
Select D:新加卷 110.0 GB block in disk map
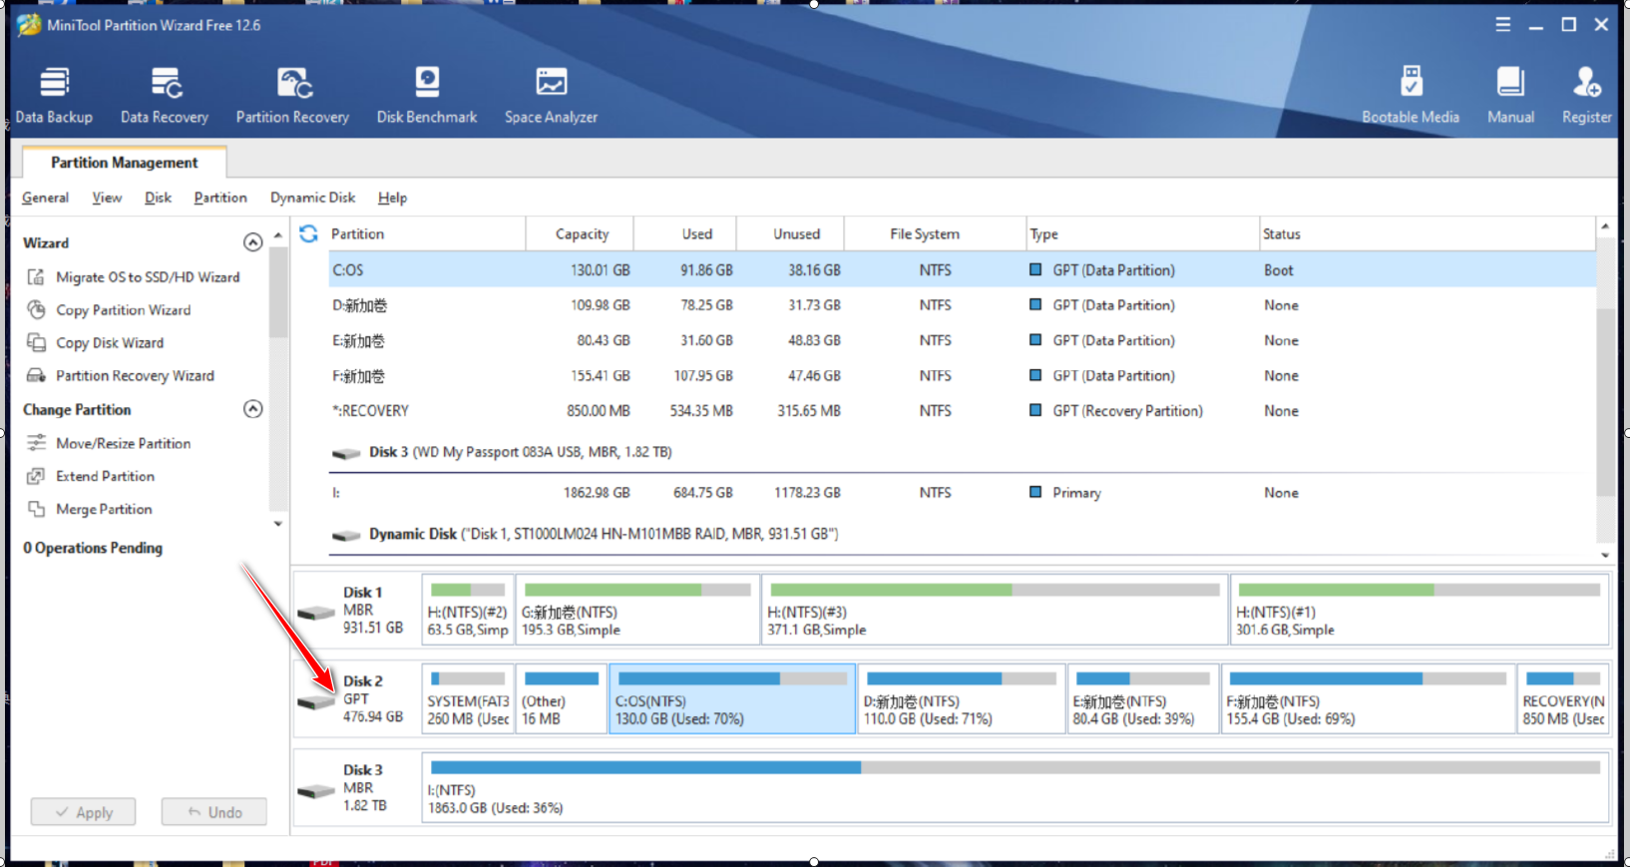point(962,699)
